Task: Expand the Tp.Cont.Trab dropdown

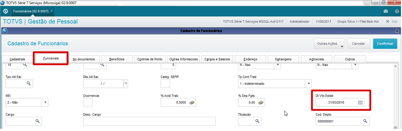Action: click(x=308, y=84)
